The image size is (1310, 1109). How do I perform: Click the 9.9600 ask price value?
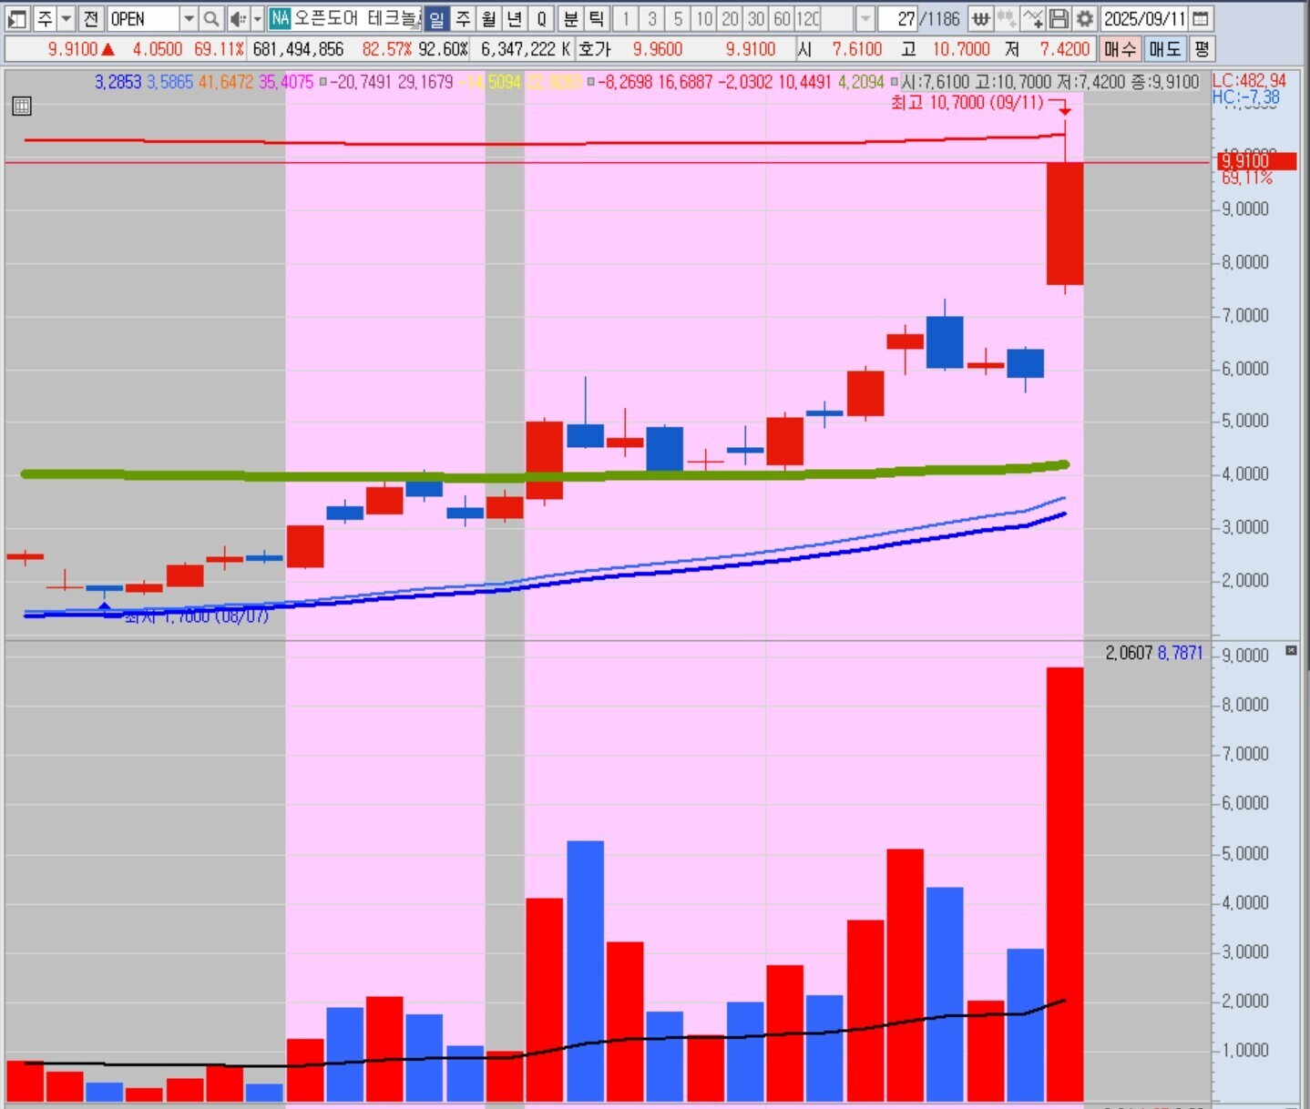(657, 49)
